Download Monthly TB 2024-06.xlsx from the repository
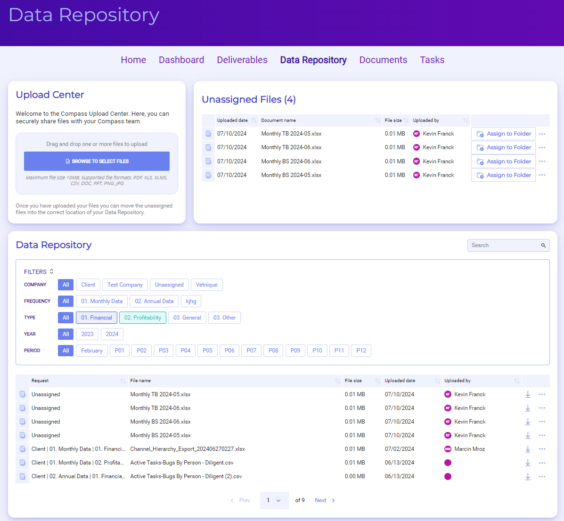 click(528, 408)
